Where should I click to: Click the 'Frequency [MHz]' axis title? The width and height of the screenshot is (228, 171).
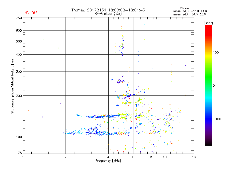[108, 161]
